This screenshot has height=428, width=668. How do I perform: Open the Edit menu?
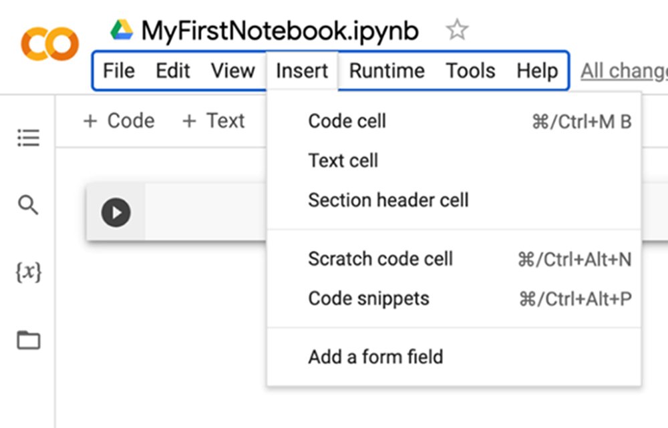point(173,71)
